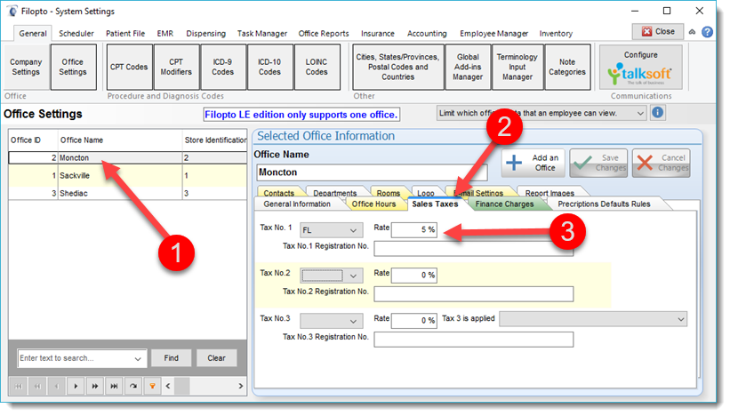Viewport: 730px width, 416px height.
Task: Click the orange filter funnel icon
Action: click(152, 387)
